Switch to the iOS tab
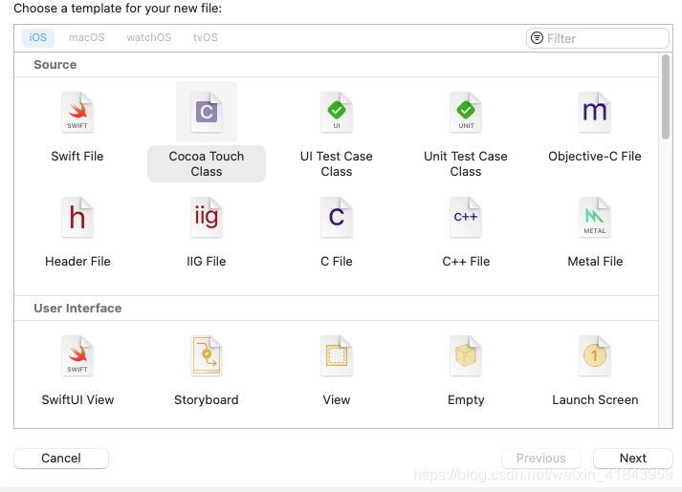682x492 pixels. (x=38, y=38)
